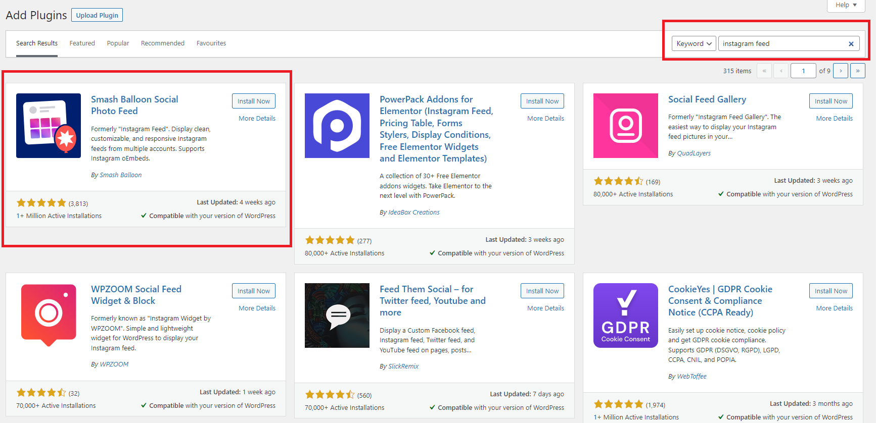View More Details for Social Feed Gallery
Image resolution: width=876 pixels, height=423 pixels.
tap(835, 118)
